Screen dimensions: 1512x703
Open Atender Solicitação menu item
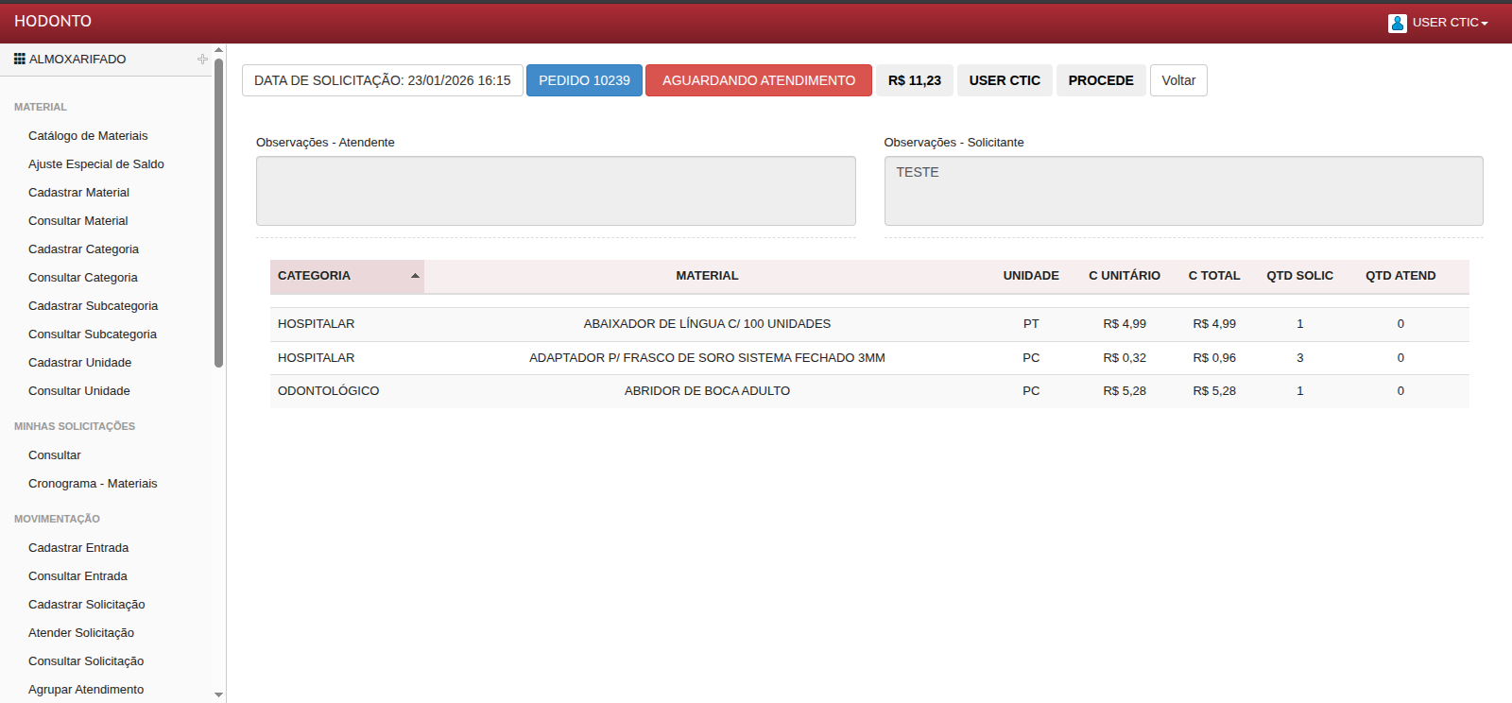coord(81,633)
